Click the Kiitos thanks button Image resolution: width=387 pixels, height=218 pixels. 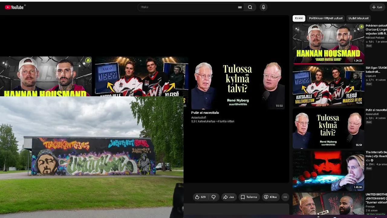pos(270,197)
